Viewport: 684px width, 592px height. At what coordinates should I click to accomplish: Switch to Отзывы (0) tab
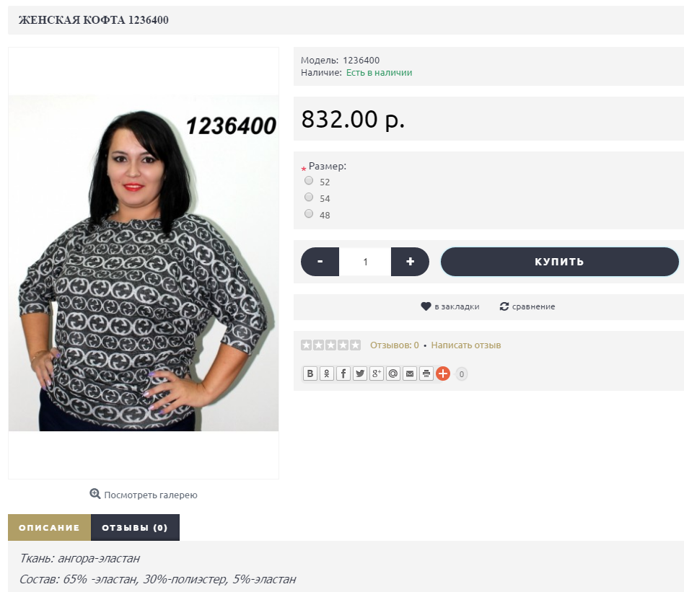pyautogui.click(x=135, y=528)
